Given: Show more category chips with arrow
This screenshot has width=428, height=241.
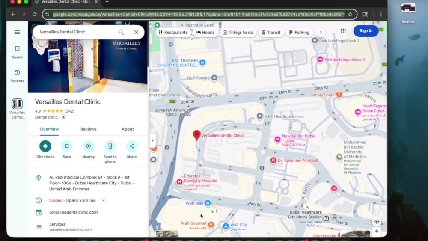Looking at the screenshot, I should pos(321,33).
